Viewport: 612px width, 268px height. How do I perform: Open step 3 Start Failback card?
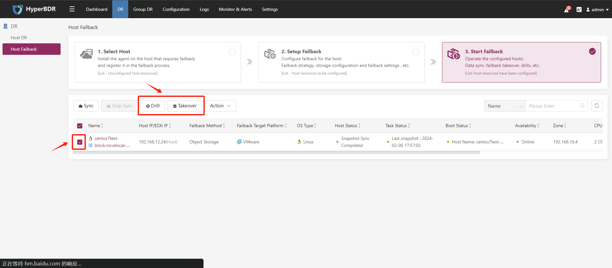[x=521, y=62]
